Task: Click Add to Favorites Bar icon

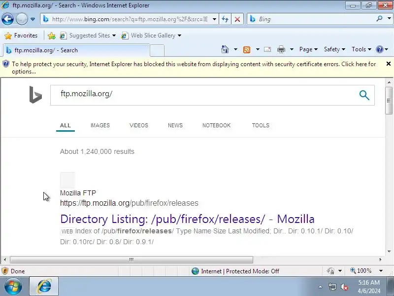Action: (52, 36)
